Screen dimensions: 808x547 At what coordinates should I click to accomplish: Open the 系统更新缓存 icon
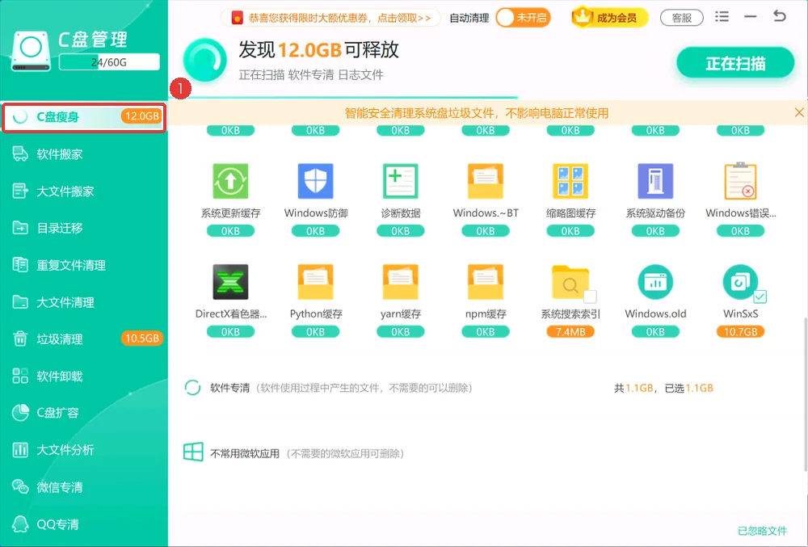click(x=230, y=181)
